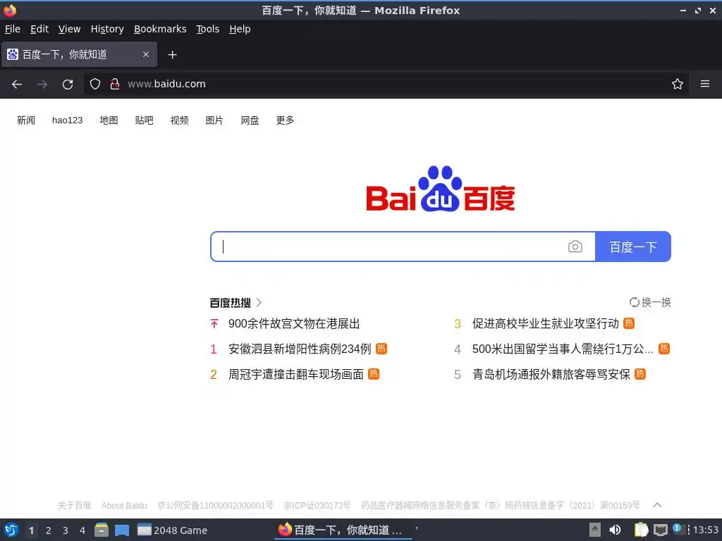Screen dimensions: 722x541
Task: Select the 百度一下，你就知道 browser tab
Action: click(79, 54)
